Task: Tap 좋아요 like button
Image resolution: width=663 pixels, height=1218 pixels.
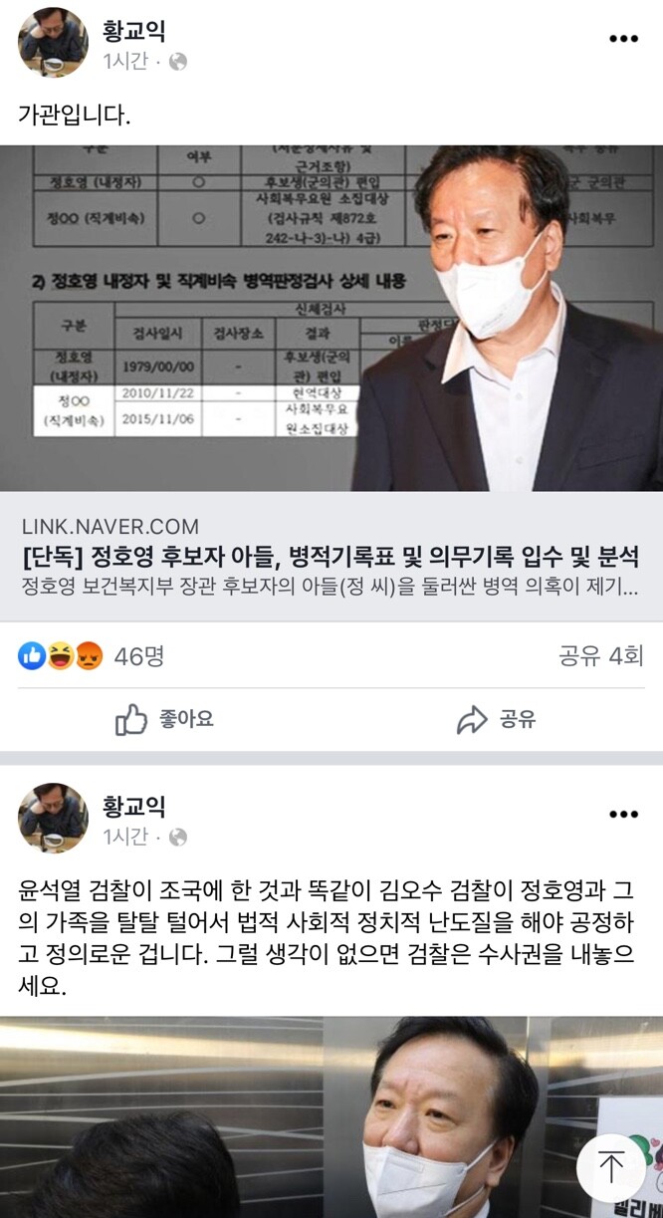Action: 165,719
